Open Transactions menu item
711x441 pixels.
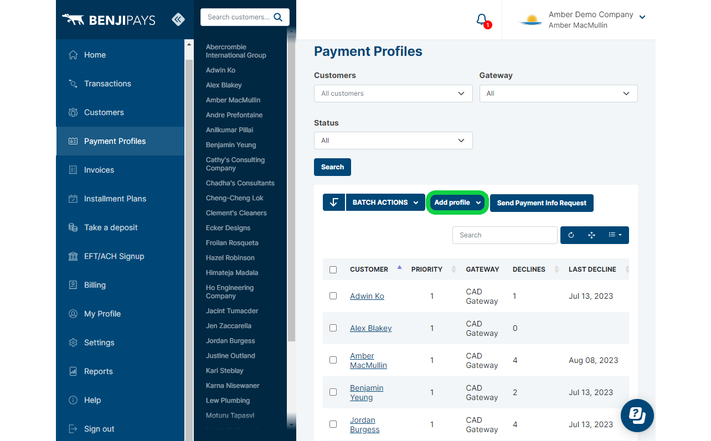(120, 84)
